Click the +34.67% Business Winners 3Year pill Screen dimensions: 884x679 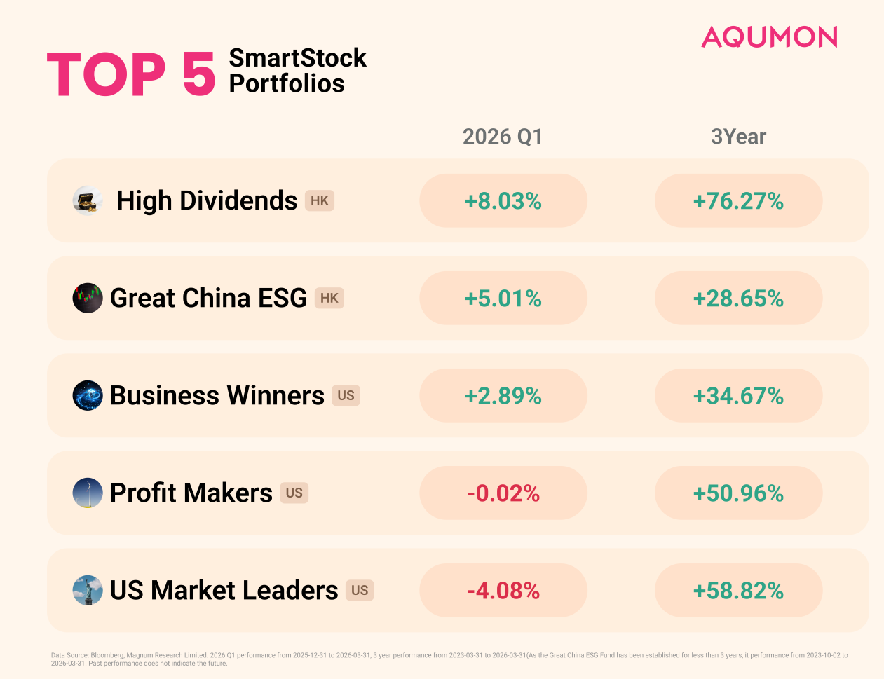coord(738,396)
